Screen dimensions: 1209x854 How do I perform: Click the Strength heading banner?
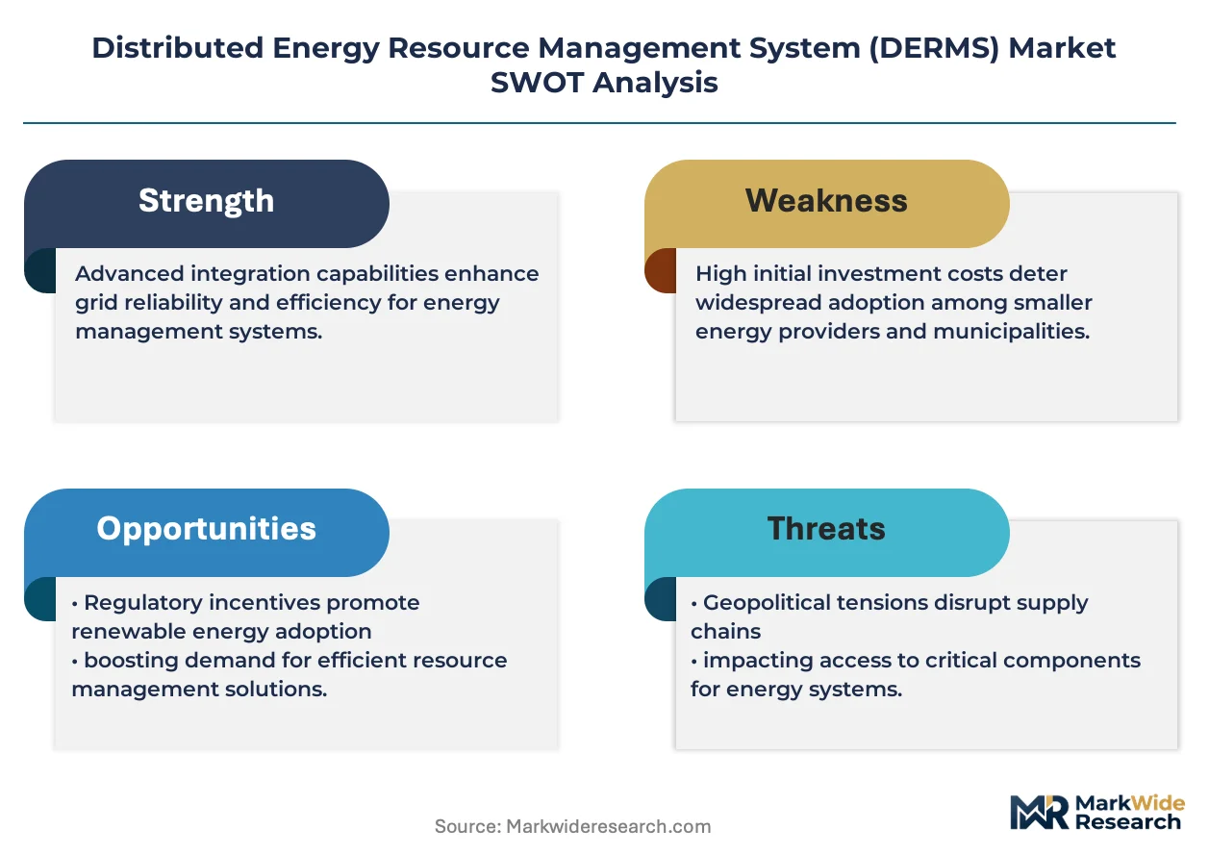[206, 203]
